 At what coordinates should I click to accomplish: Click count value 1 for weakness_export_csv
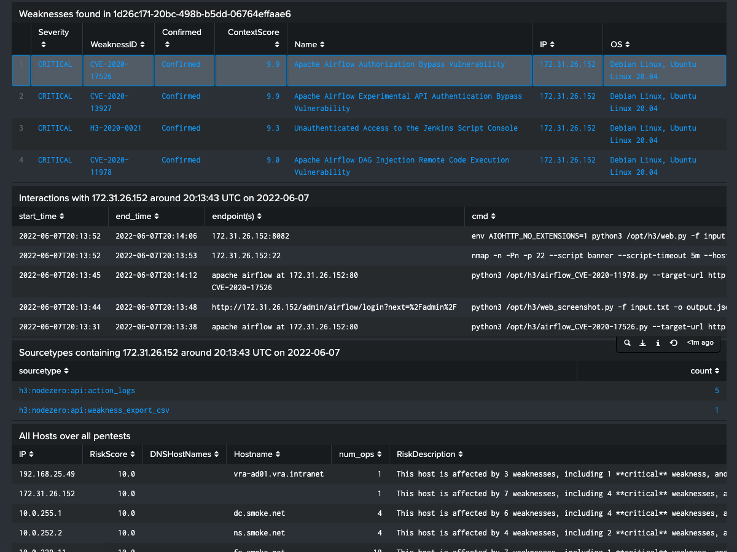click(717, 410)
